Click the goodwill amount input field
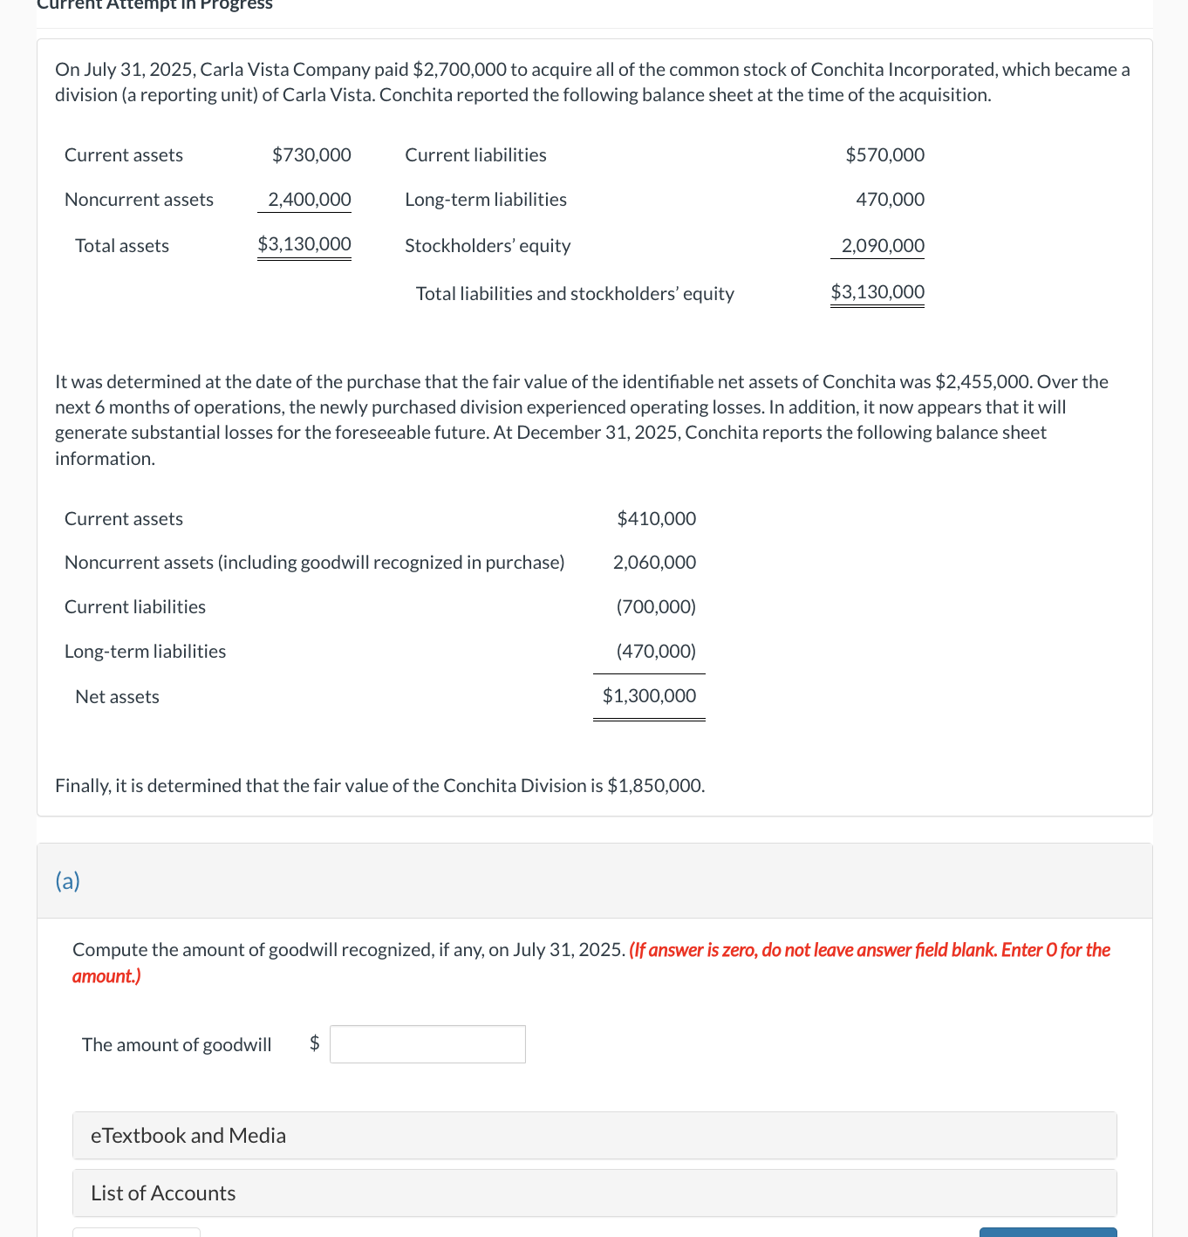Image resolution: width=1188 pixels, height=1237 pixels. (427, 1043)
